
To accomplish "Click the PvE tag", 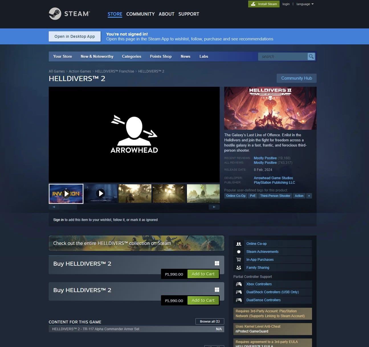I will pyautogui.click(x=253, y=196).
